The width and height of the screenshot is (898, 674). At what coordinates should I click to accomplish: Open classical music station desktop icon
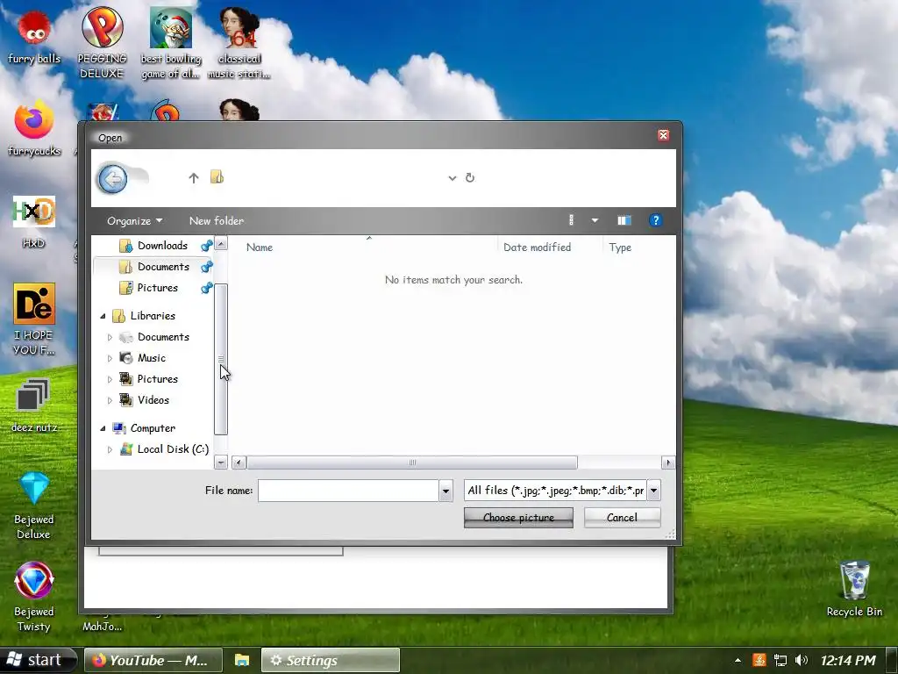pyautogui.click(x=239, y=43)
